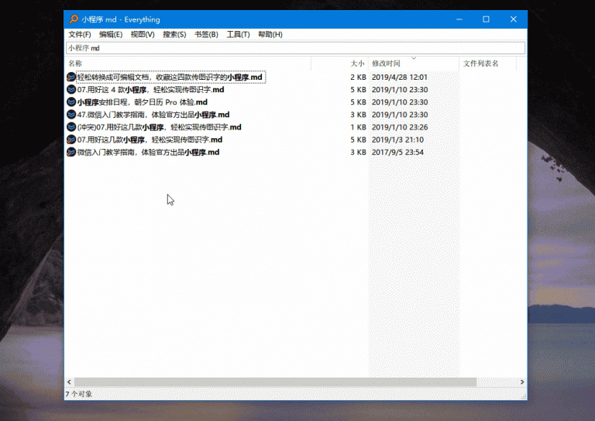This screenshot has width=595, height=421.
Task: Sort by the 修改时间 column header
Action: 386,64
